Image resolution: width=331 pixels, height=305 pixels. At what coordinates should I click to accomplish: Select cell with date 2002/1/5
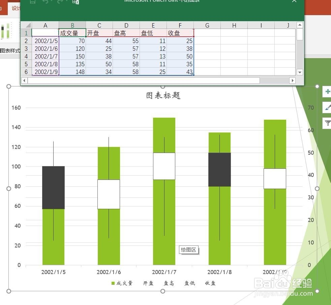(45, 41)
